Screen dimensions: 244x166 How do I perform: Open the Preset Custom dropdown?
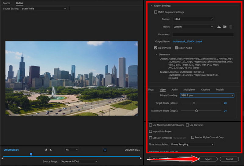pos(193,27)
